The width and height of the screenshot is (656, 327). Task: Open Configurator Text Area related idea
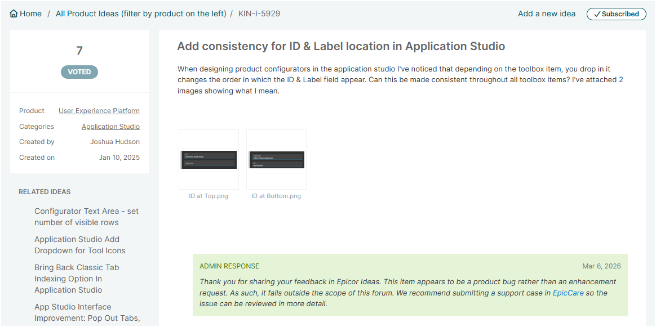86,217
